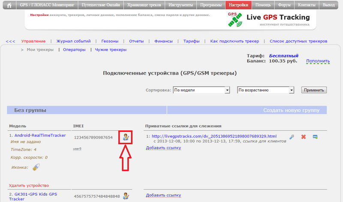Open user access icon for Android-RealTimeTracker

tap(126, 137)
